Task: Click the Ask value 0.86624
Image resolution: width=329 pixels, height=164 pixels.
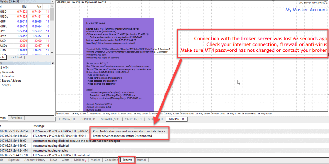Action: 37,26
